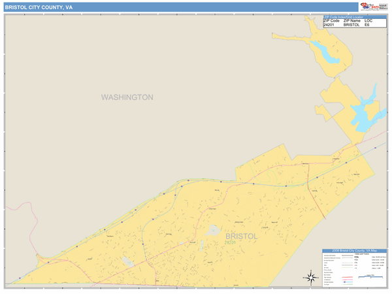
Task: Click the 'WASHINGTON' county label
Action: [127, 97]
